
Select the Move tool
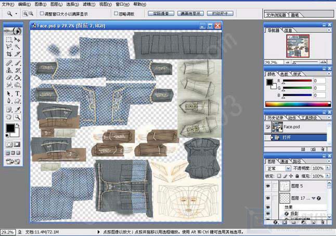[x=17, y=40]
